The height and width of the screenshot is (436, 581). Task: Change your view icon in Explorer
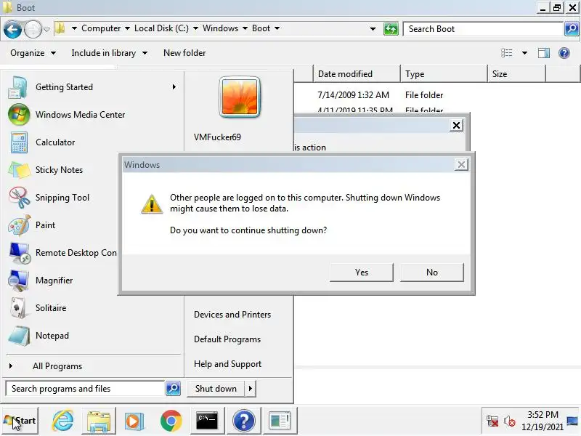[506, 53]
